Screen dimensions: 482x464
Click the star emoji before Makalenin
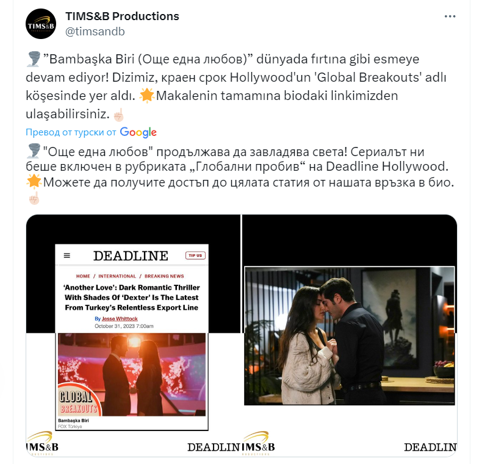[146, 95]
